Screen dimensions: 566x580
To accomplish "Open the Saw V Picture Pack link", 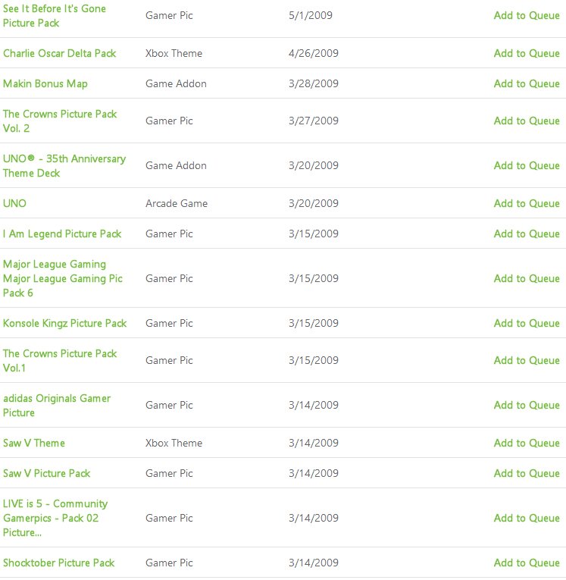I will 47,473.
